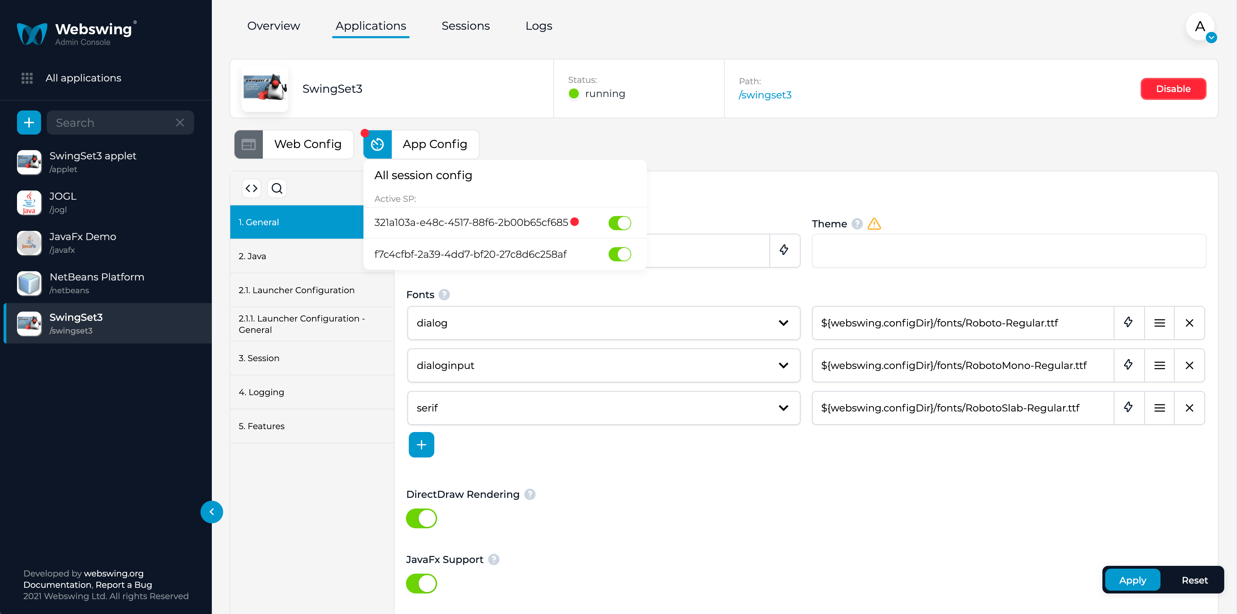Select 2. Java section

[x=297, y=256]
